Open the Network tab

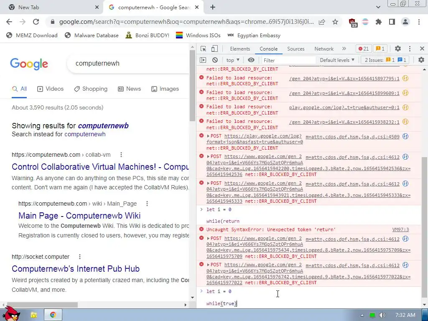[324, 48]
